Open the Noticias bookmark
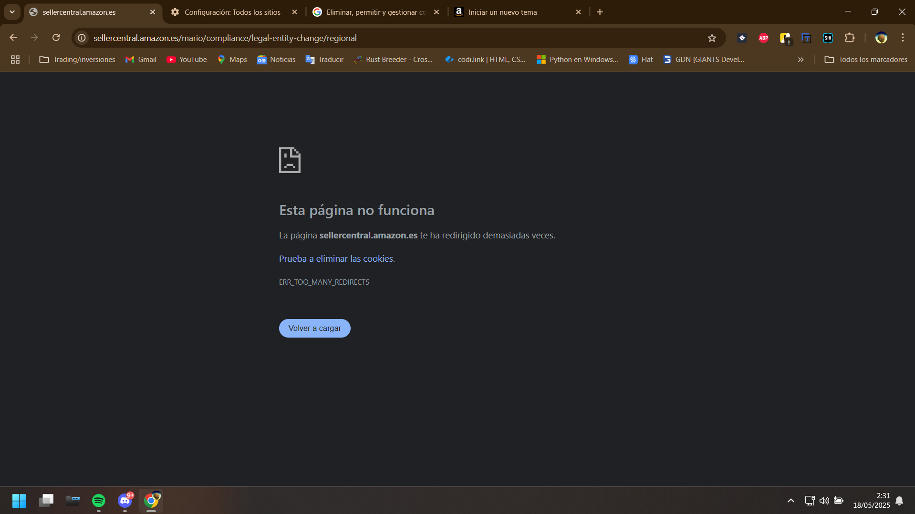 click(x=276, y=60)
